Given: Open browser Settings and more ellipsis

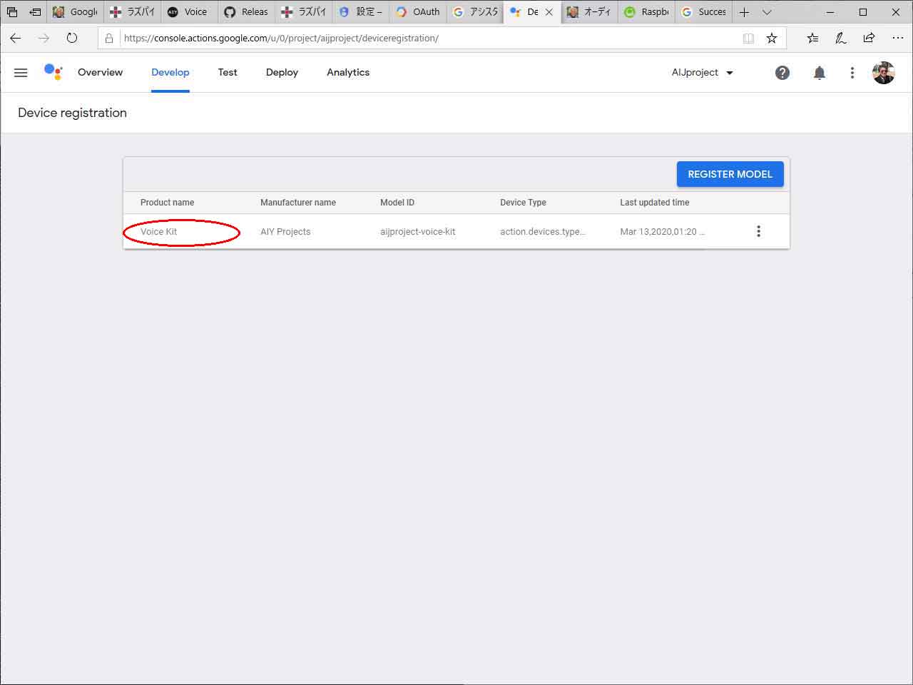Looking at the screenshot, I should click(897, 39).
